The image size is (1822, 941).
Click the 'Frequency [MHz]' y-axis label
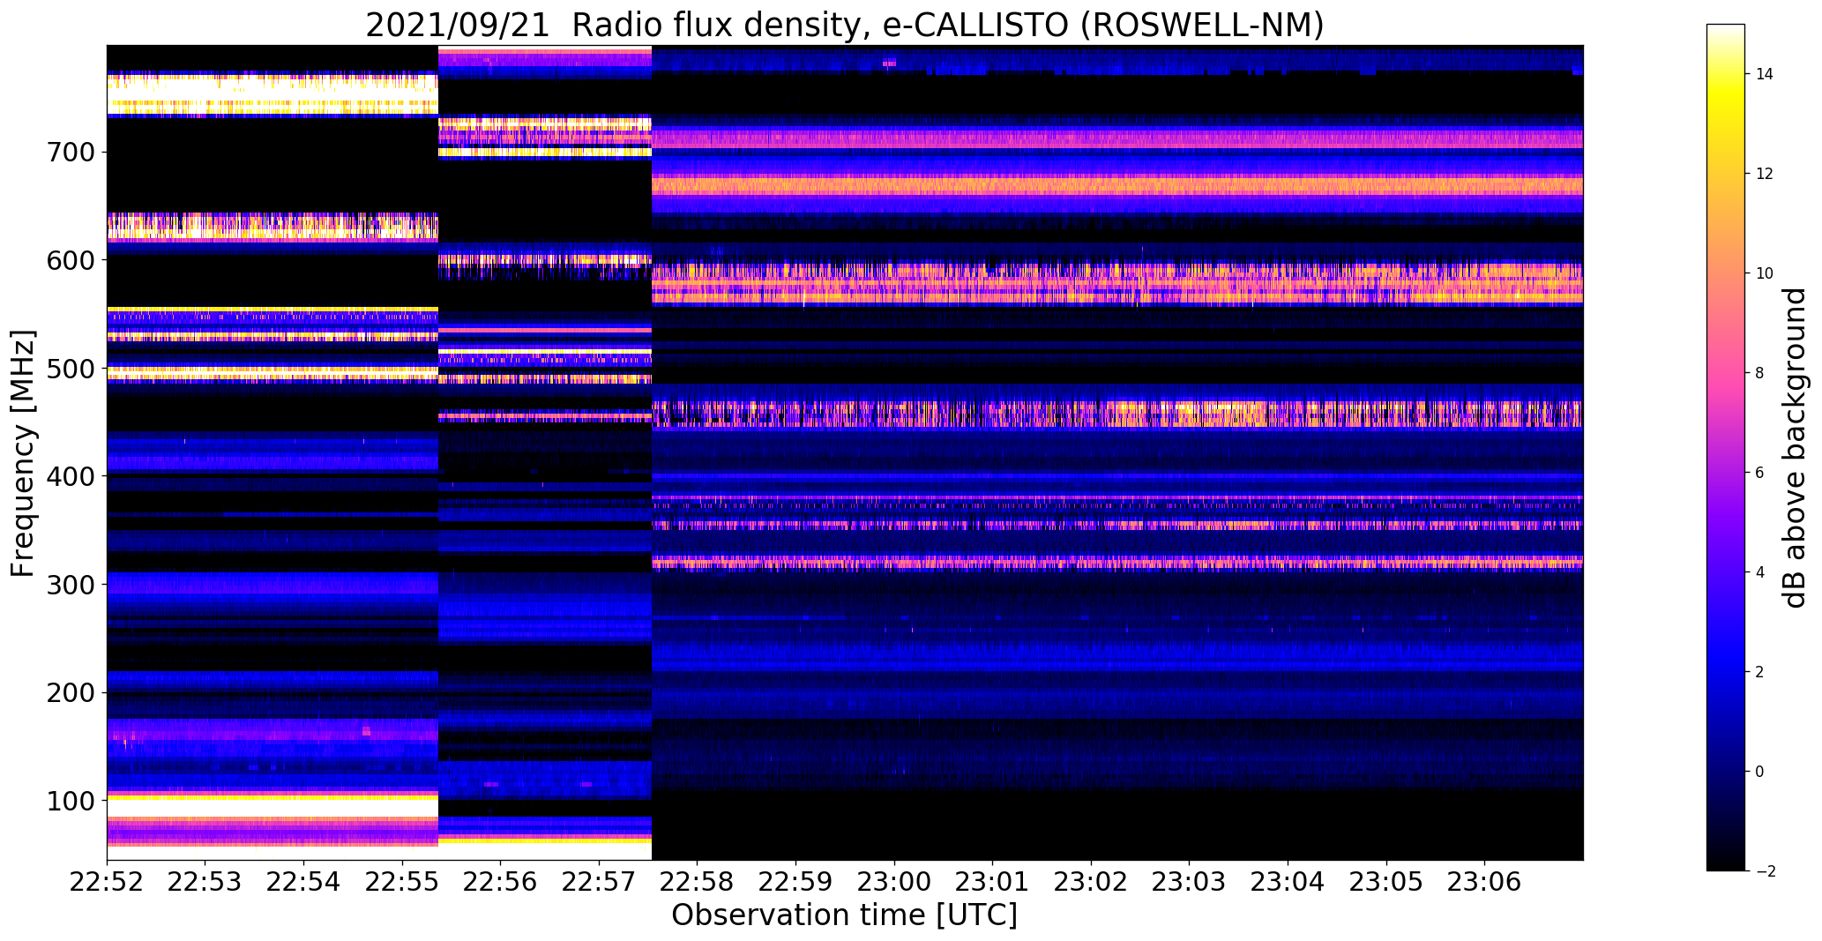(x=23, y=453)
